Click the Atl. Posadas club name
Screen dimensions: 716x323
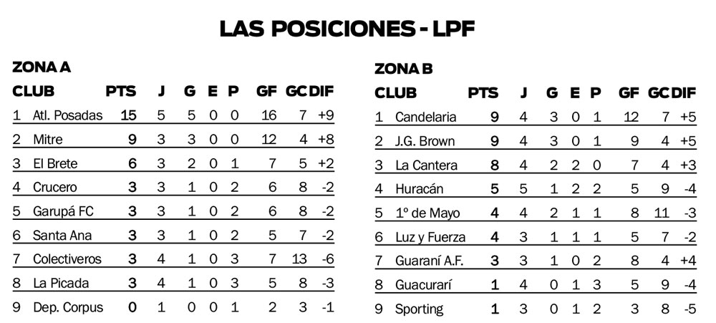click(67, 115)
